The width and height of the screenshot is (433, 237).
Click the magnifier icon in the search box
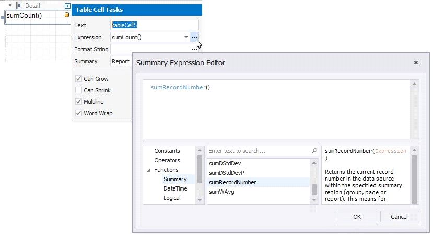314,151
